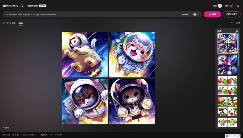Click the AIで作成 label
Image resolution: width=243 pixels, height=138 pixels.
[x=6, y=128]
